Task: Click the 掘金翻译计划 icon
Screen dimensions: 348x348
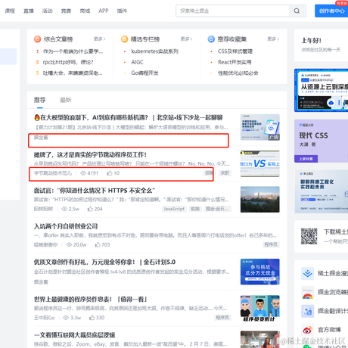Action: (308, 311)
